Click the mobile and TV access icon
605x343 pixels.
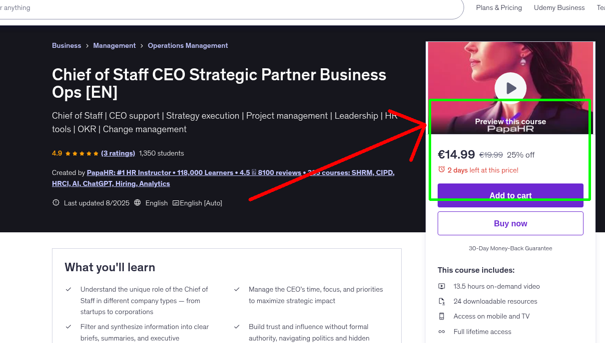tap(442, 316)
